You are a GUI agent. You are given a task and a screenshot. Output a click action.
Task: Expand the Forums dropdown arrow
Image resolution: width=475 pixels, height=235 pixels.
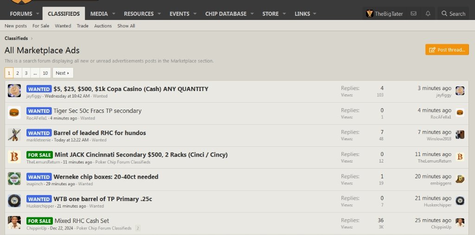point(37,14)
